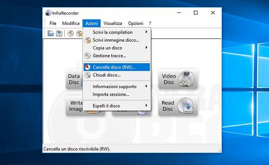Click the open project toolbar icon

[51, 33]
